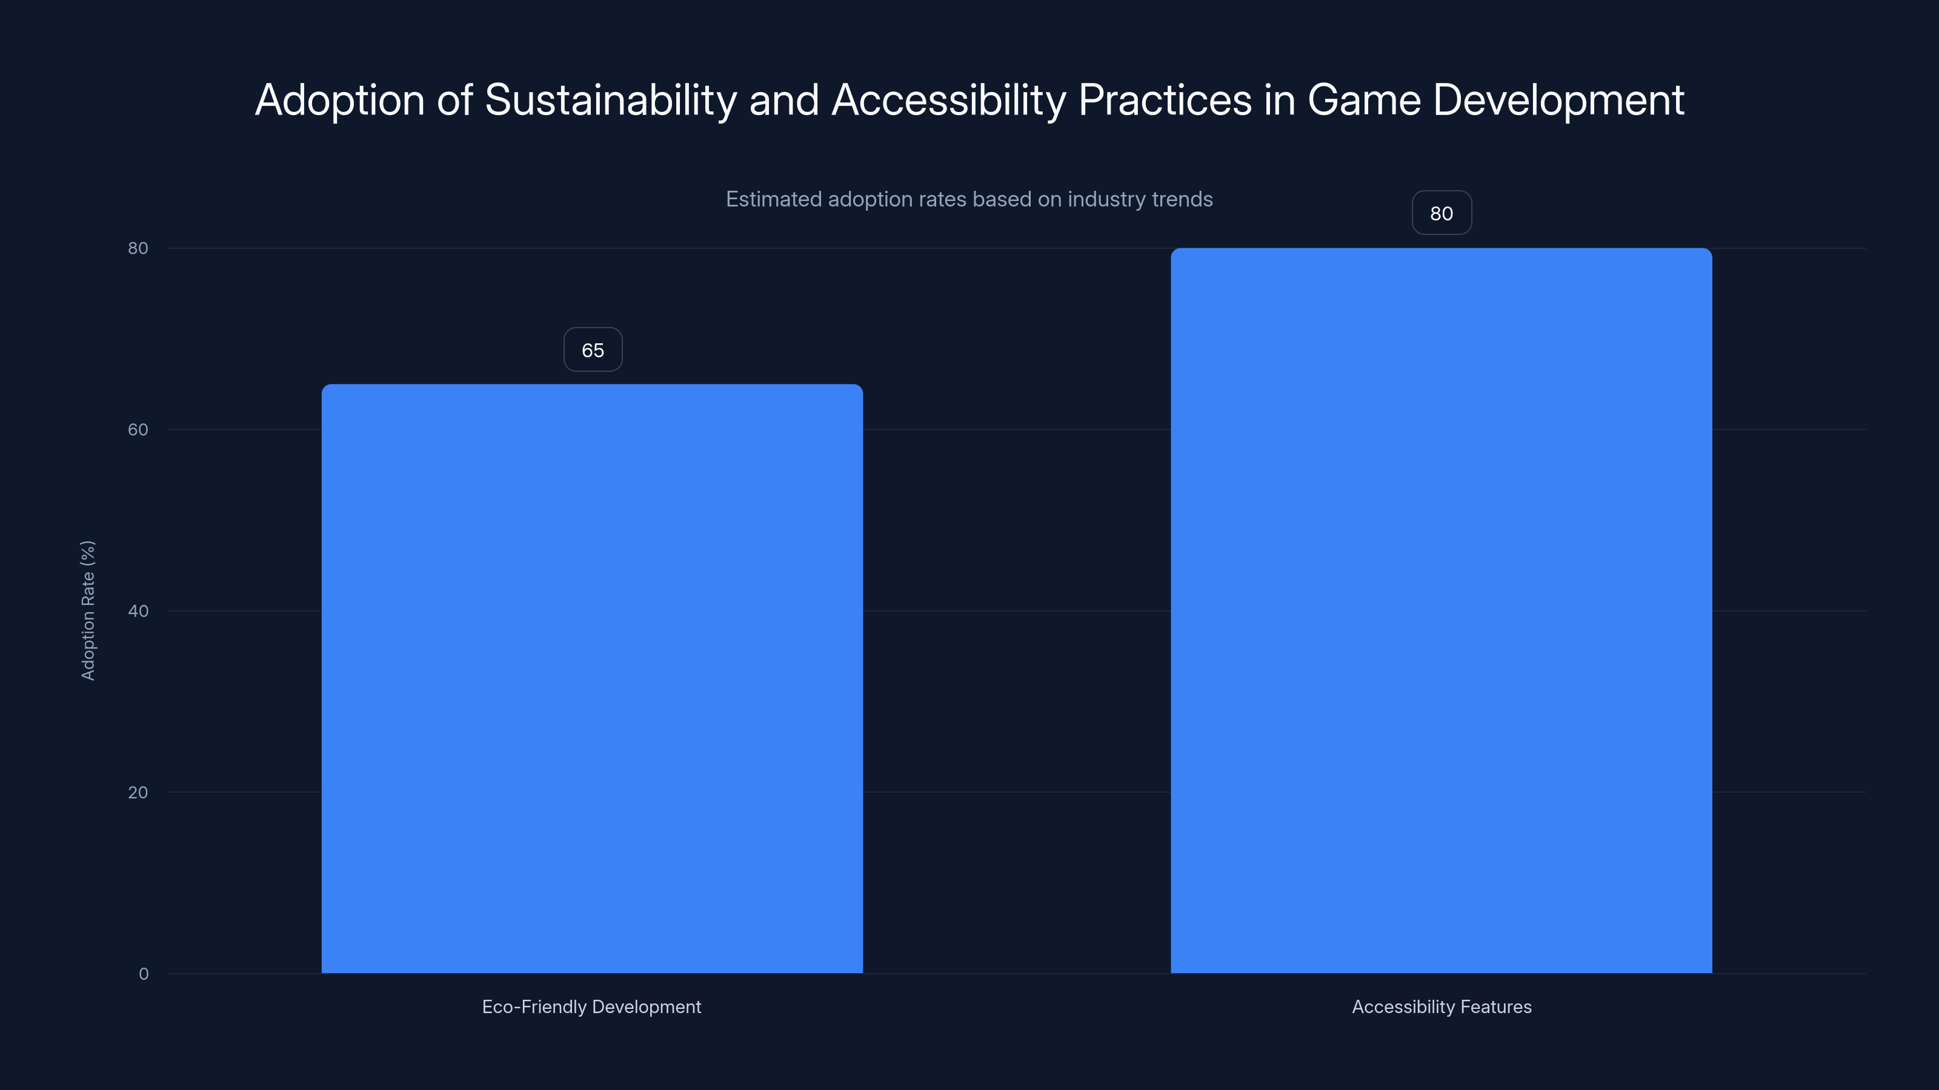Click the y-axis tick label 80
The width and height of the screenshot is (1939, 1090).
(x=138, y=248)
